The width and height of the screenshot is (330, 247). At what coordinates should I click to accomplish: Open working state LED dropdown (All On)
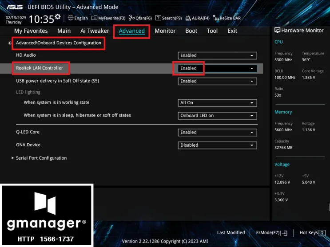tap(217, 103)
